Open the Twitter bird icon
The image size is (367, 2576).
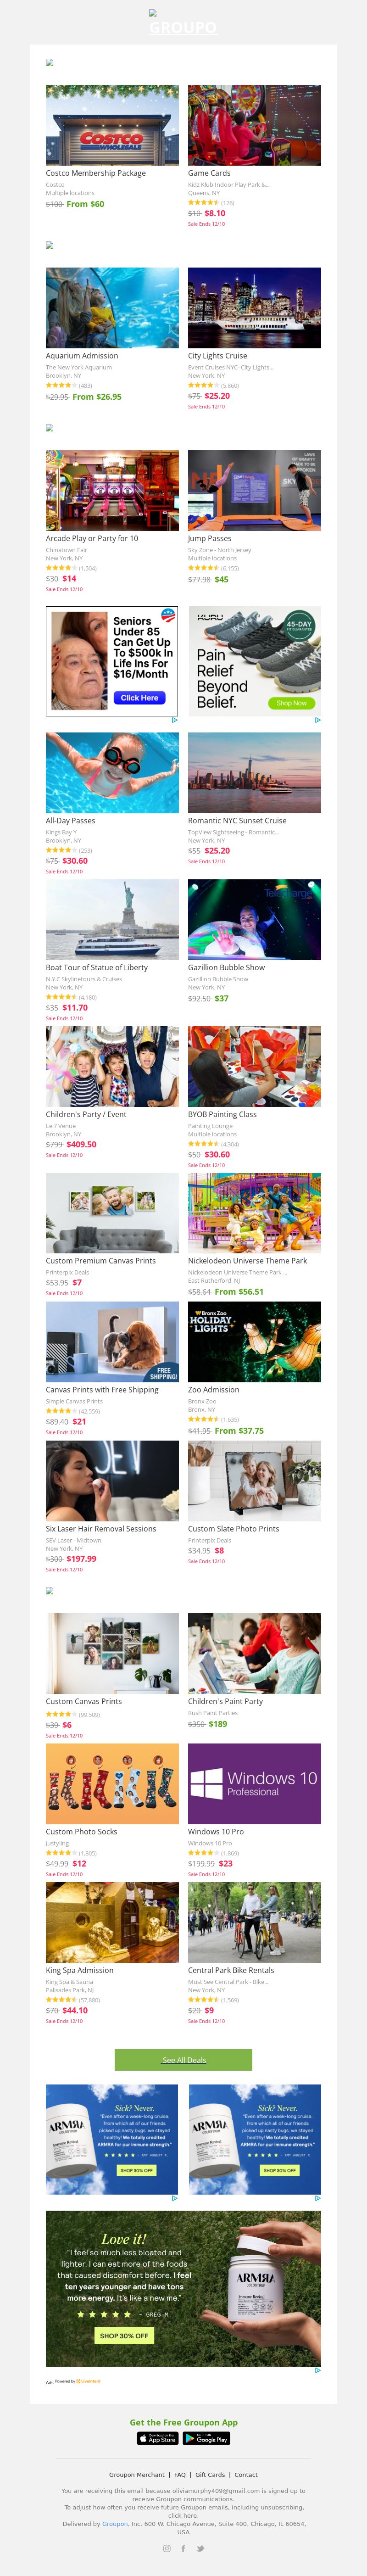pos(200,2548)
